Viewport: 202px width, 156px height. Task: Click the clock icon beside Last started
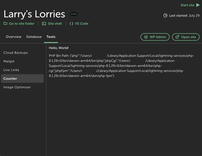tap(165, 15)
